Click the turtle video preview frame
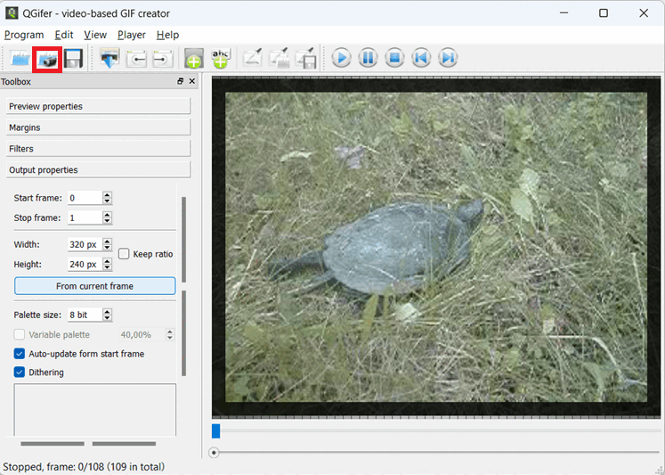665x475 pixels. [436, 247]
